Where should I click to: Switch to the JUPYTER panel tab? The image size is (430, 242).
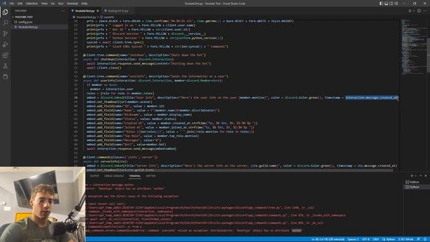pyautogui.click(x=150, y=176)
